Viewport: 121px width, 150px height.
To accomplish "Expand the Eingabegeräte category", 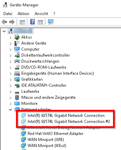I will pos(10,74).
